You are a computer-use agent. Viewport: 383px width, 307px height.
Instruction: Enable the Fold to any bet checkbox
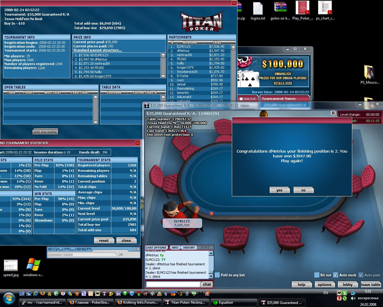(218, 275)
